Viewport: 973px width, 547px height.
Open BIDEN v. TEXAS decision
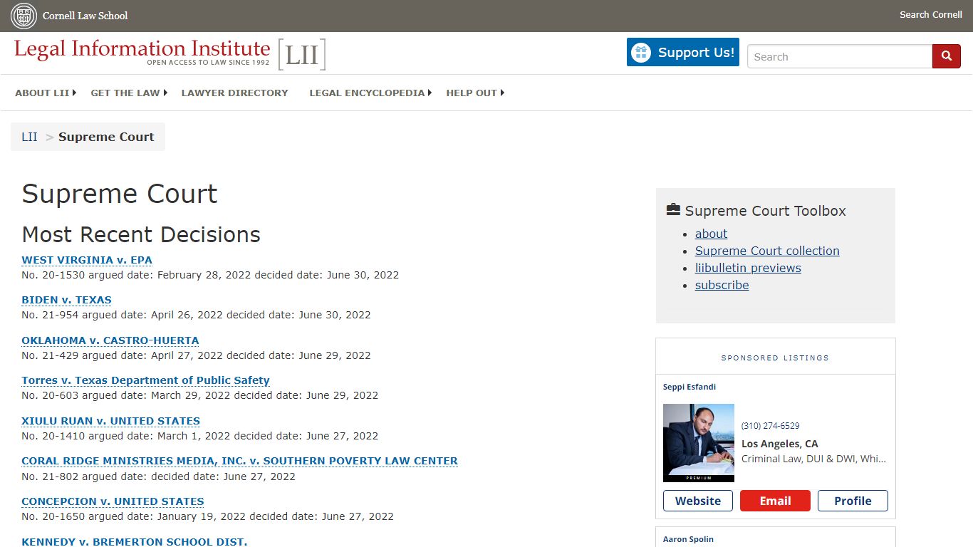(x=66, y=300)
